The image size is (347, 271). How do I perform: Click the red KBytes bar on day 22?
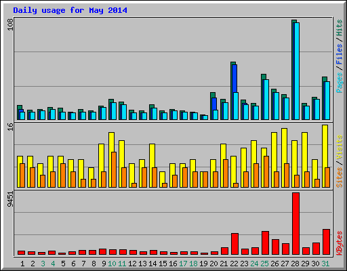(x=234, y=244)
